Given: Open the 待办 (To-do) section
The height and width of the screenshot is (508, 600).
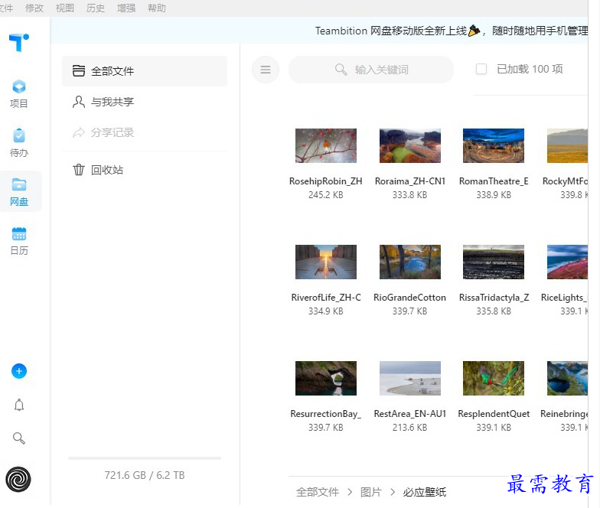Looking at the screenshot, I should (x=19, y=142).
